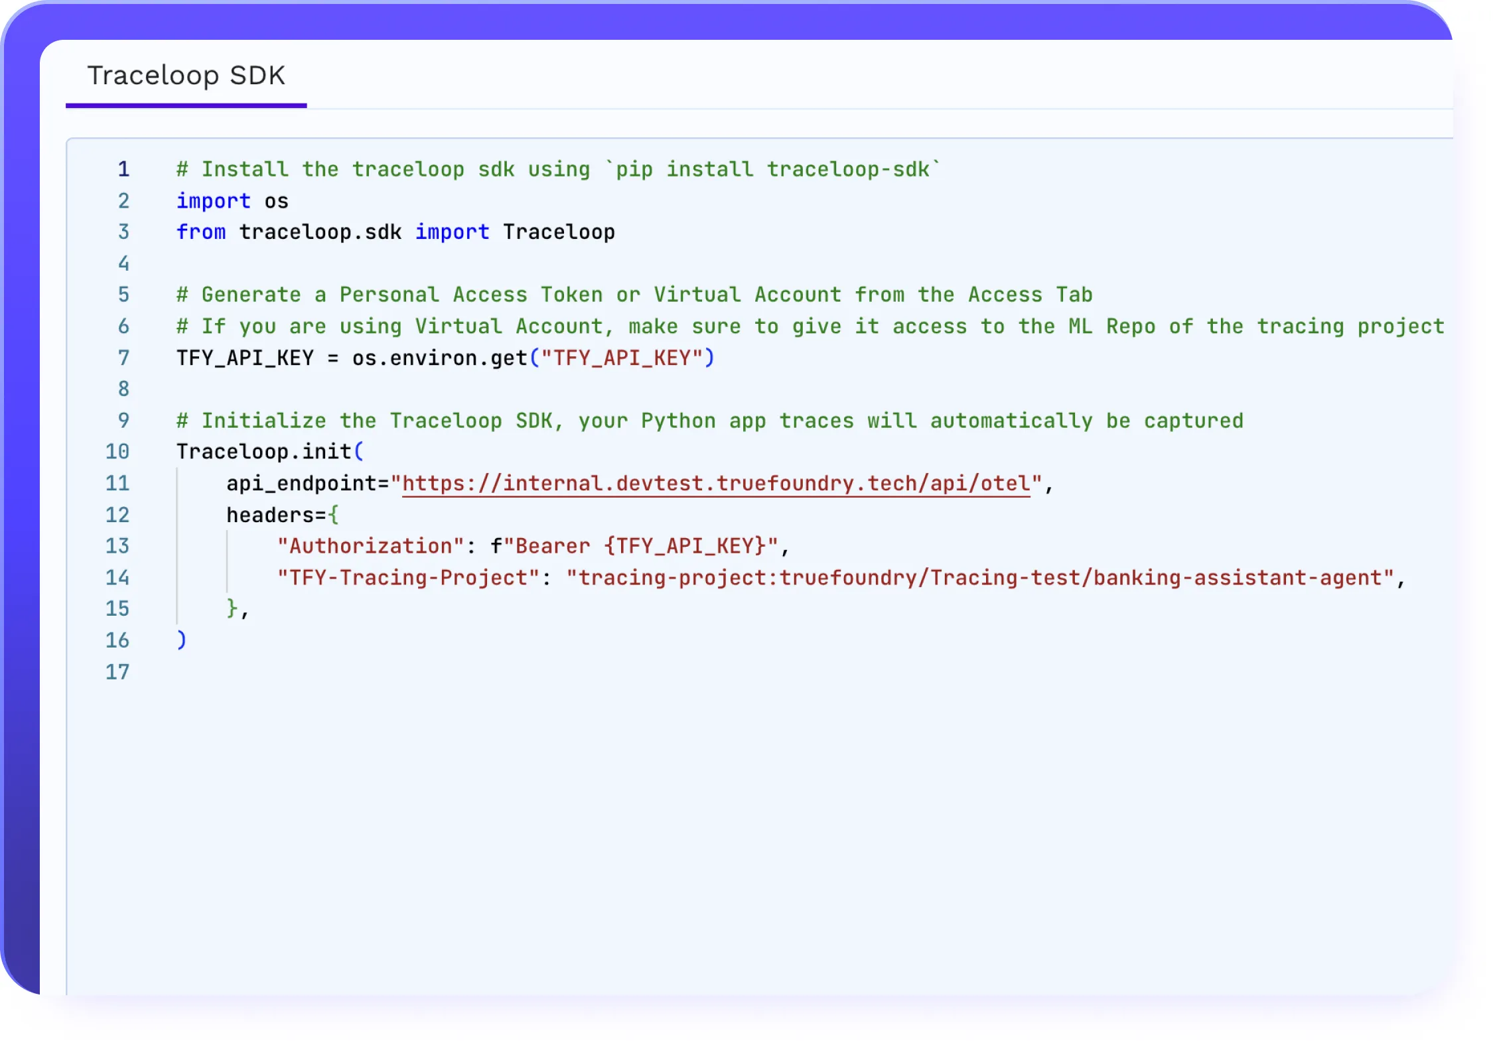Click the tracing-project banking-assistant-agent value string

tap(980, 578)
